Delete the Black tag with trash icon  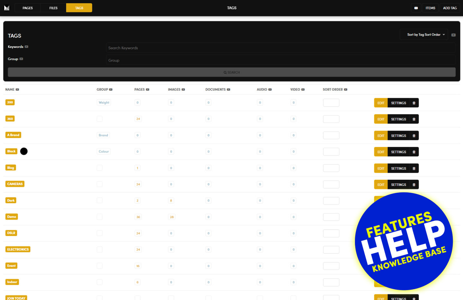tap(414, 152)
